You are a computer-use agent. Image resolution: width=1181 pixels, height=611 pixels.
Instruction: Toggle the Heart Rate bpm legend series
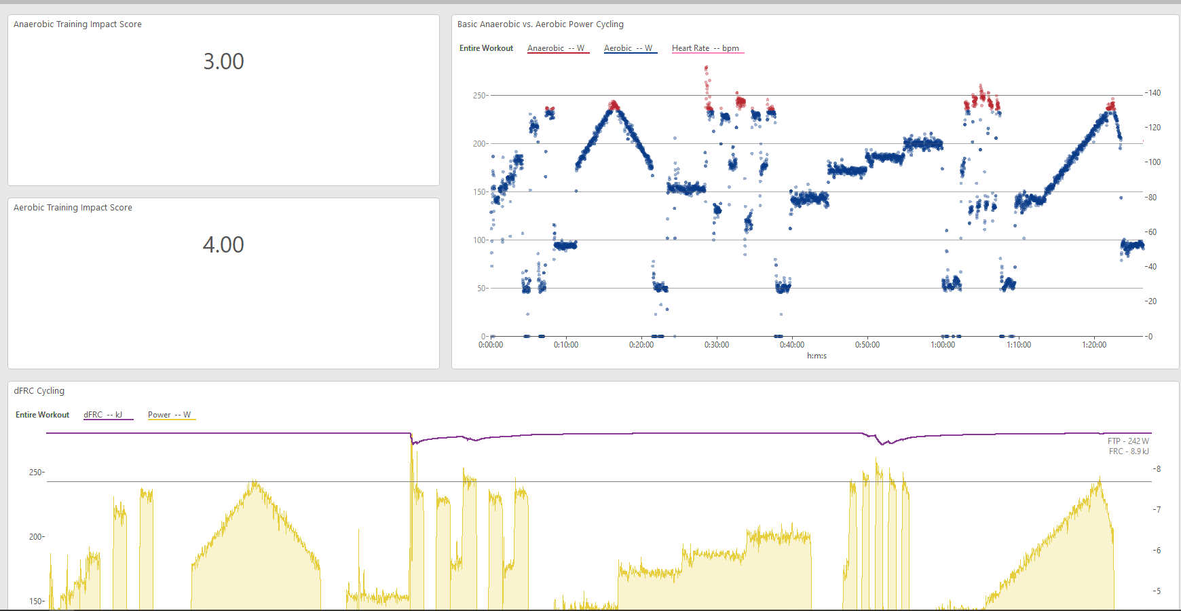coord(707,48)
